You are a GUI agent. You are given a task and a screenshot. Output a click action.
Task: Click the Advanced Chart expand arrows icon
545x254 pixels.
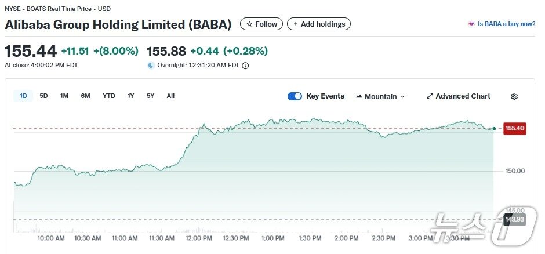click(x=430, y=96)
